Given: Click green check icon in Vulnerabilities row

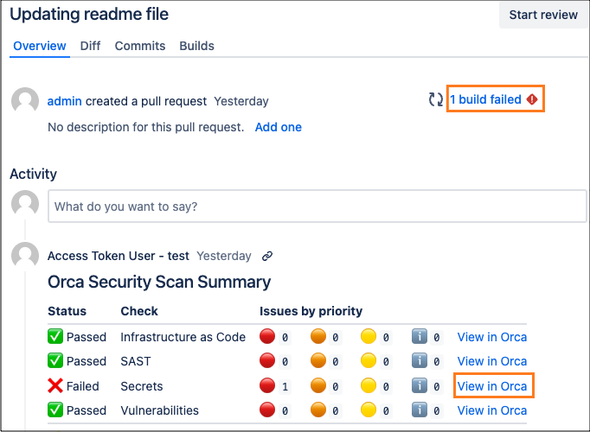Looking at the screenshot, I should pyautogui.click(x=55, y=410).
